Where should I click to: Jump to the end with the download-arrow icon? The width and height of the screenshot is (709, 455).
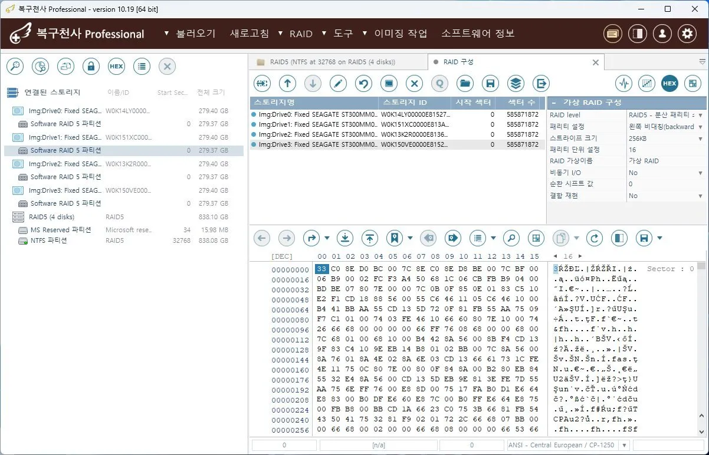tap(345, 238)
